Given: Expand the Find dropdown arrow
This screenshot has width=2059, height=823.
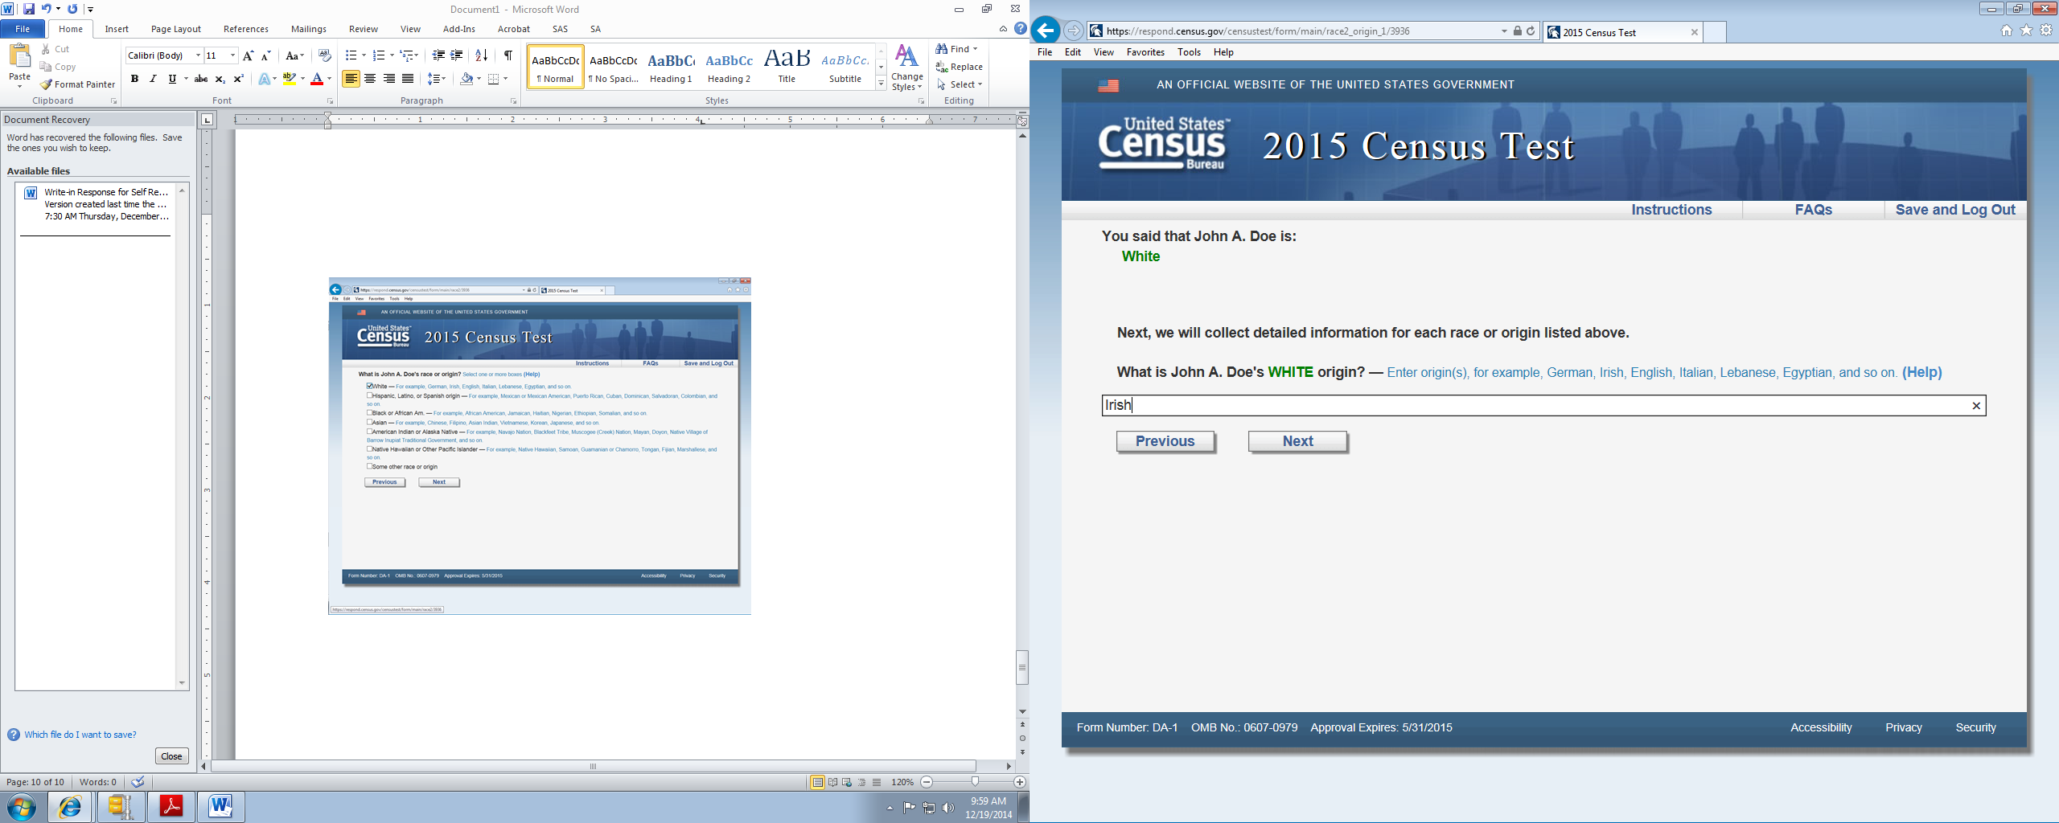Looking at the screenshot, I should tap(976, 49).
